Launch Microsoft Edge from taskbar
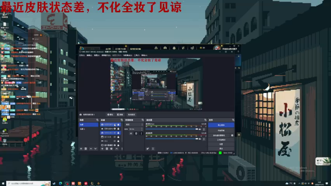Viewport: 331px width, 186px height. pos(60,184)
